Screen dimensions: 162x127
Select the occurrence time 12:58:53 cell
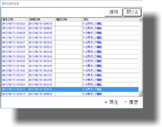(x=15, y=52)
